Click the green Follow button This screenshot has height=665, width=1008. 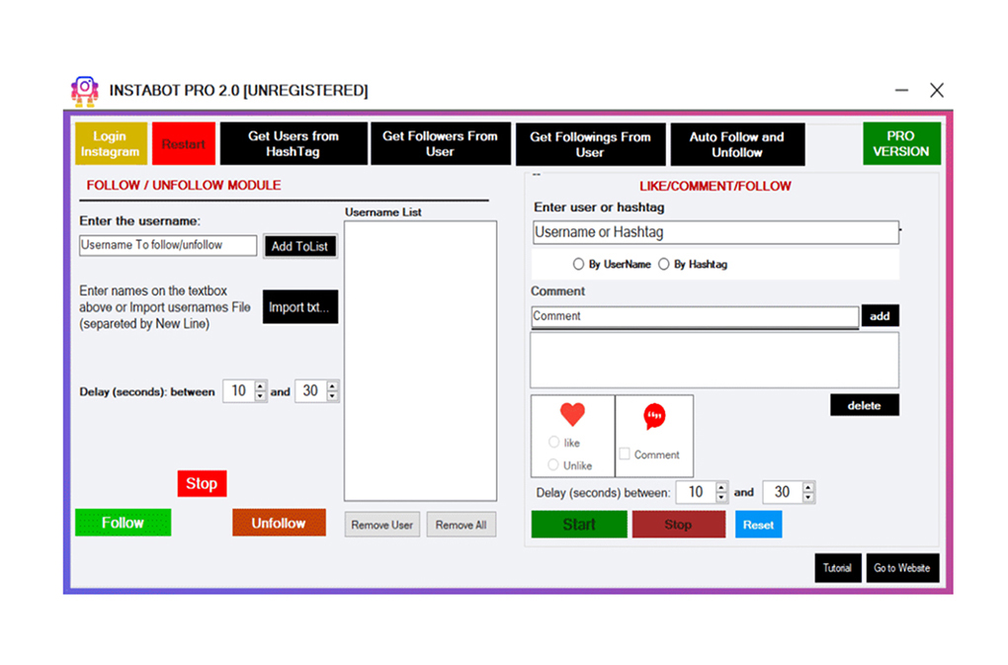click(x=123, y=523)
